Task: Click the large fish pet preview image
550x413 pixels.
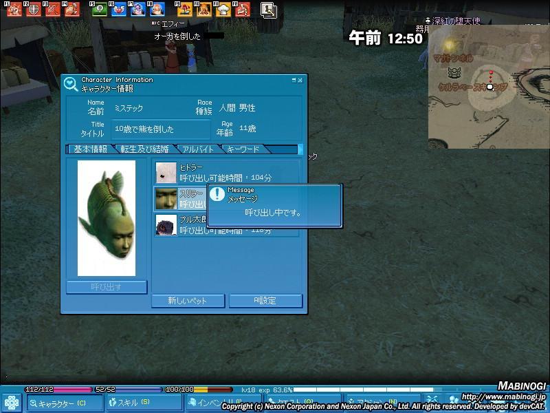Action: [x=107, y=218]
